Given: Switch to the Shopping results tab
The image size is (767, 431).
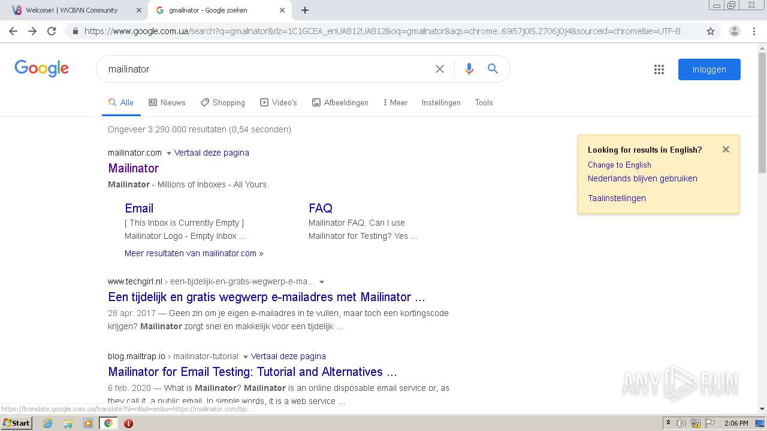Looking at the screenshot, I should point(223,102).
